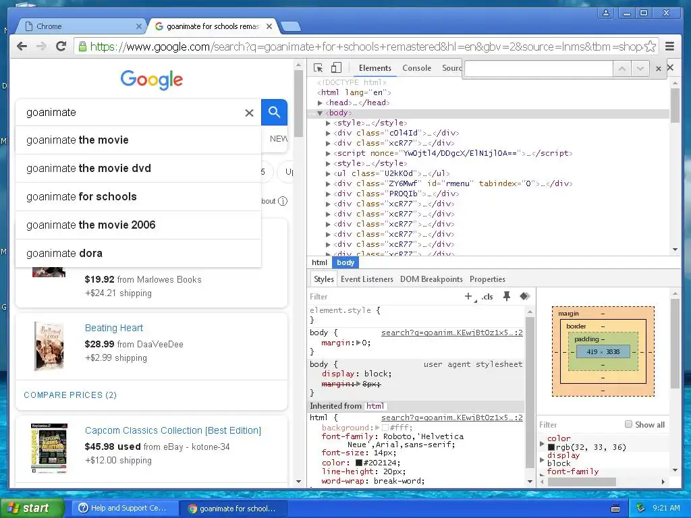
Task: Expand the div class c0l4Id node
Action: coord(328,133)
